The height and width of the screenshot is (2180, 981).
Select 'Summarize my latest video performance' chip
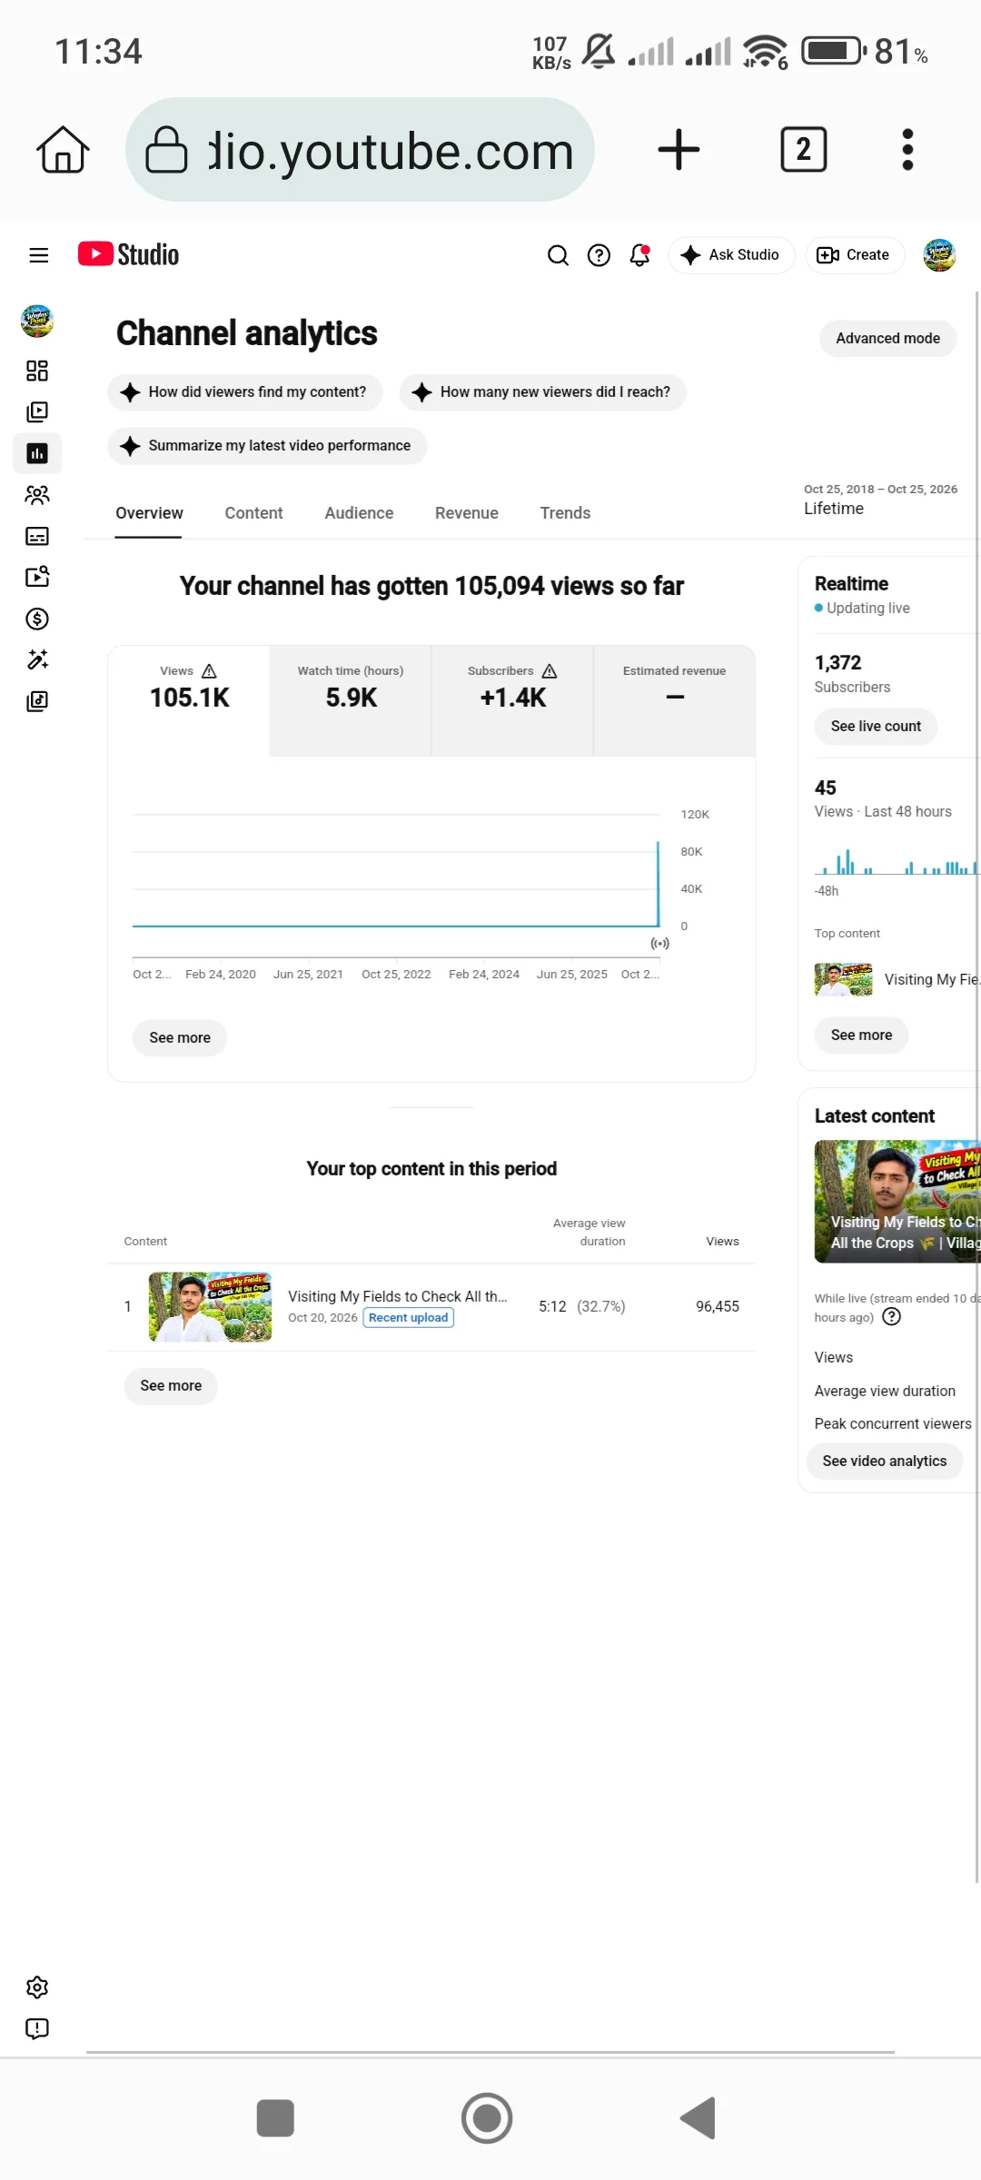pos(267,446)
